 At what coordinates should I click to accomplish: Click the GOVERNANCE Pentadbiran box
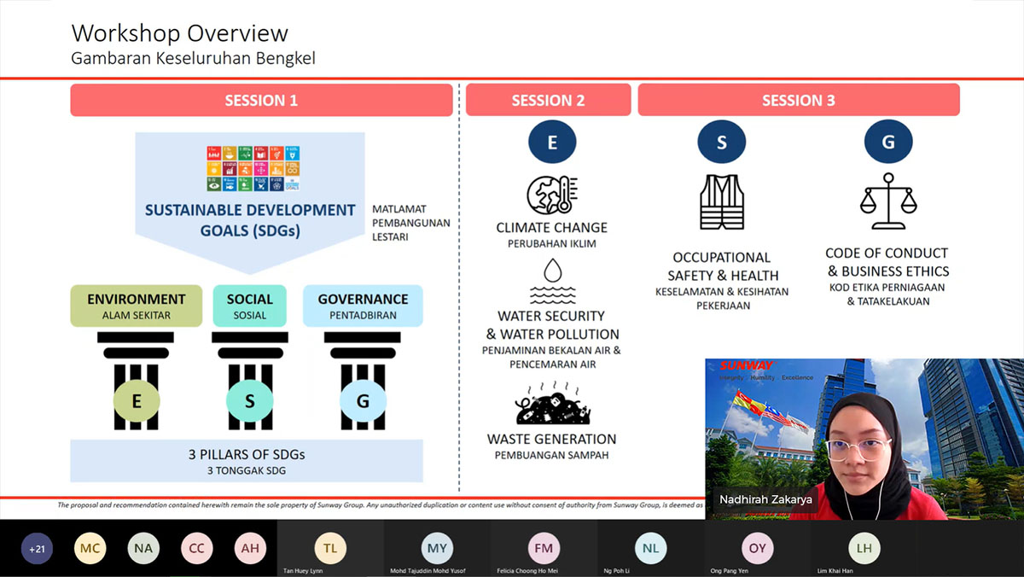(x=363, y=306)
